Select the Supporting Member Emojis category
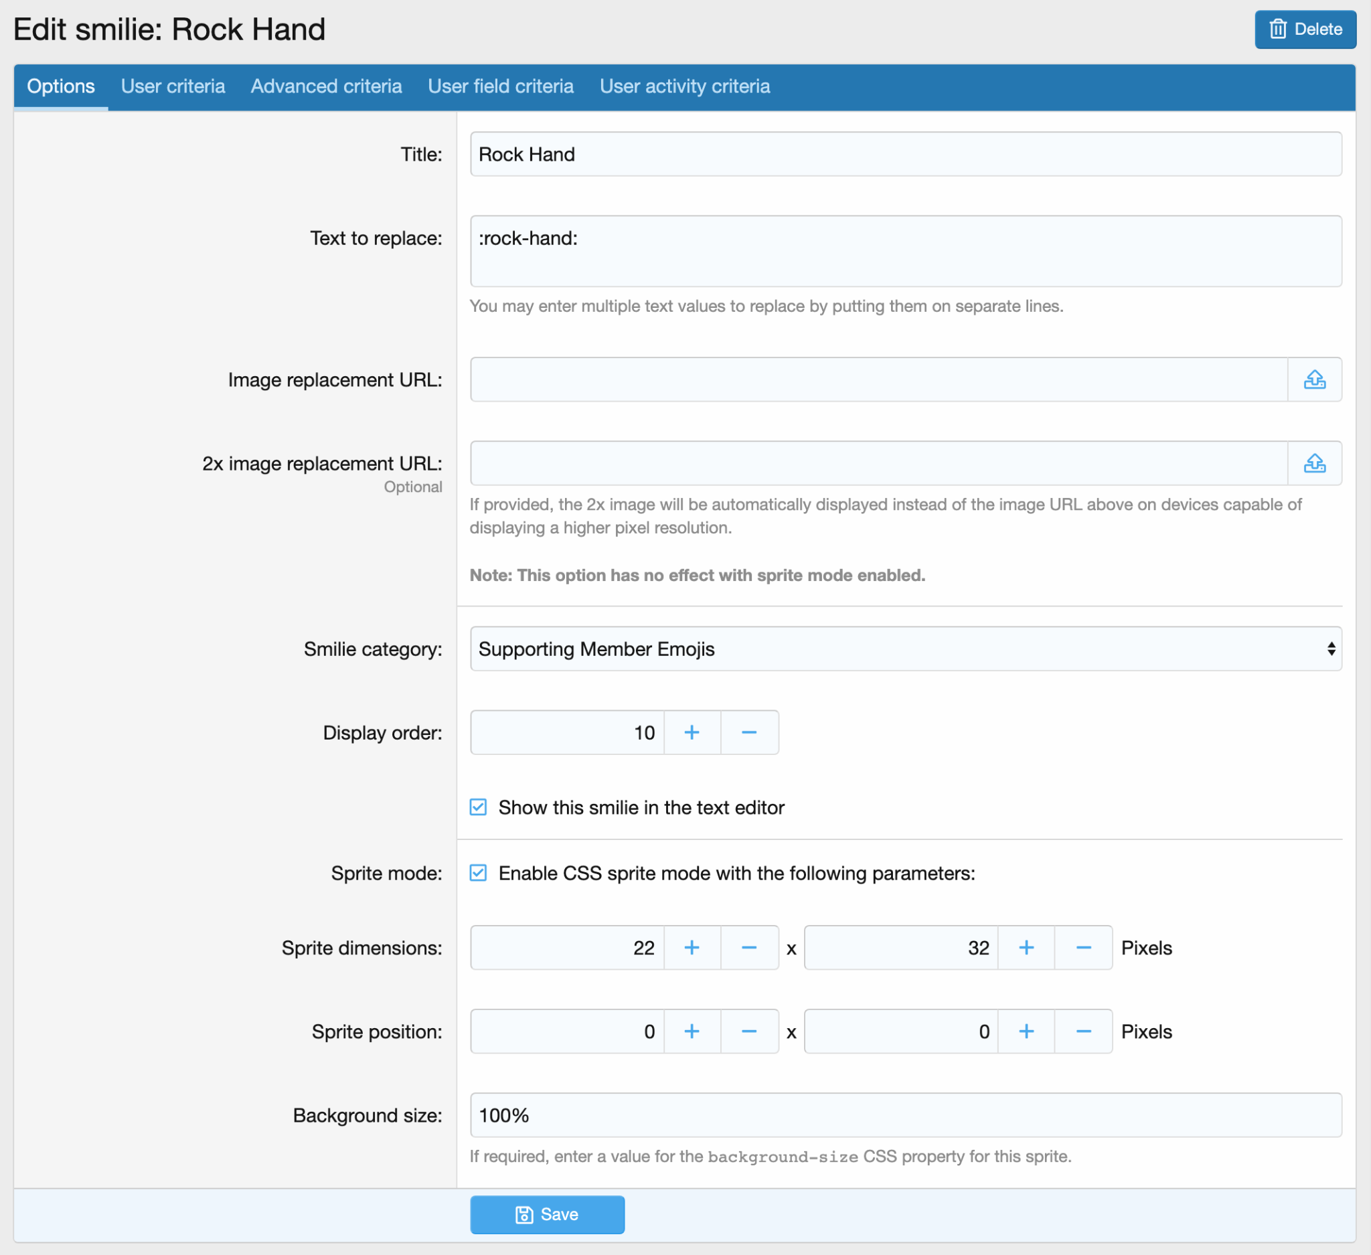 coord(906,649)
